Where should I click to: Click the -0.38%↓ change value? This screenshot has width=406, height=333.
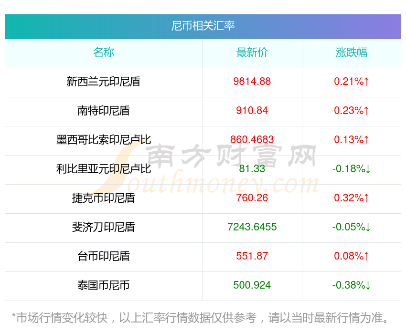(352, 285)
